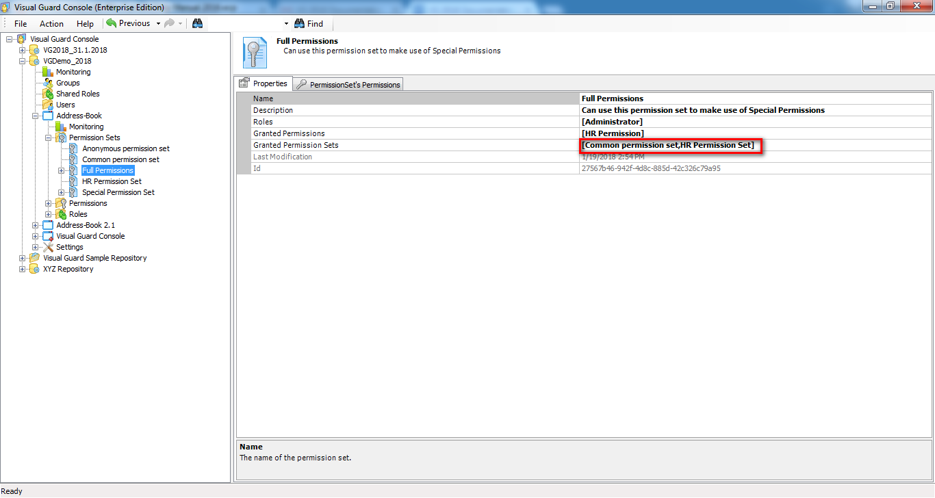Expand the Visual Guard Sample Repository node
935x498 pixels.
tap(23, 258)
